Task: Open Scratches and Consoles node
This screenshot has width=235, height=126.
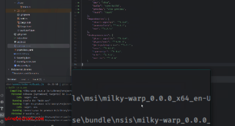Action: [25, 73]
